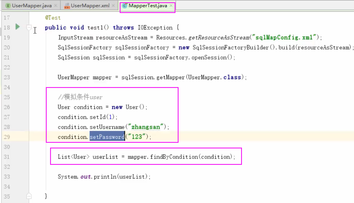Screen dimensions: 354x203
Task: Click the IOException type in throws clause
Action: (x=155, y=27)
